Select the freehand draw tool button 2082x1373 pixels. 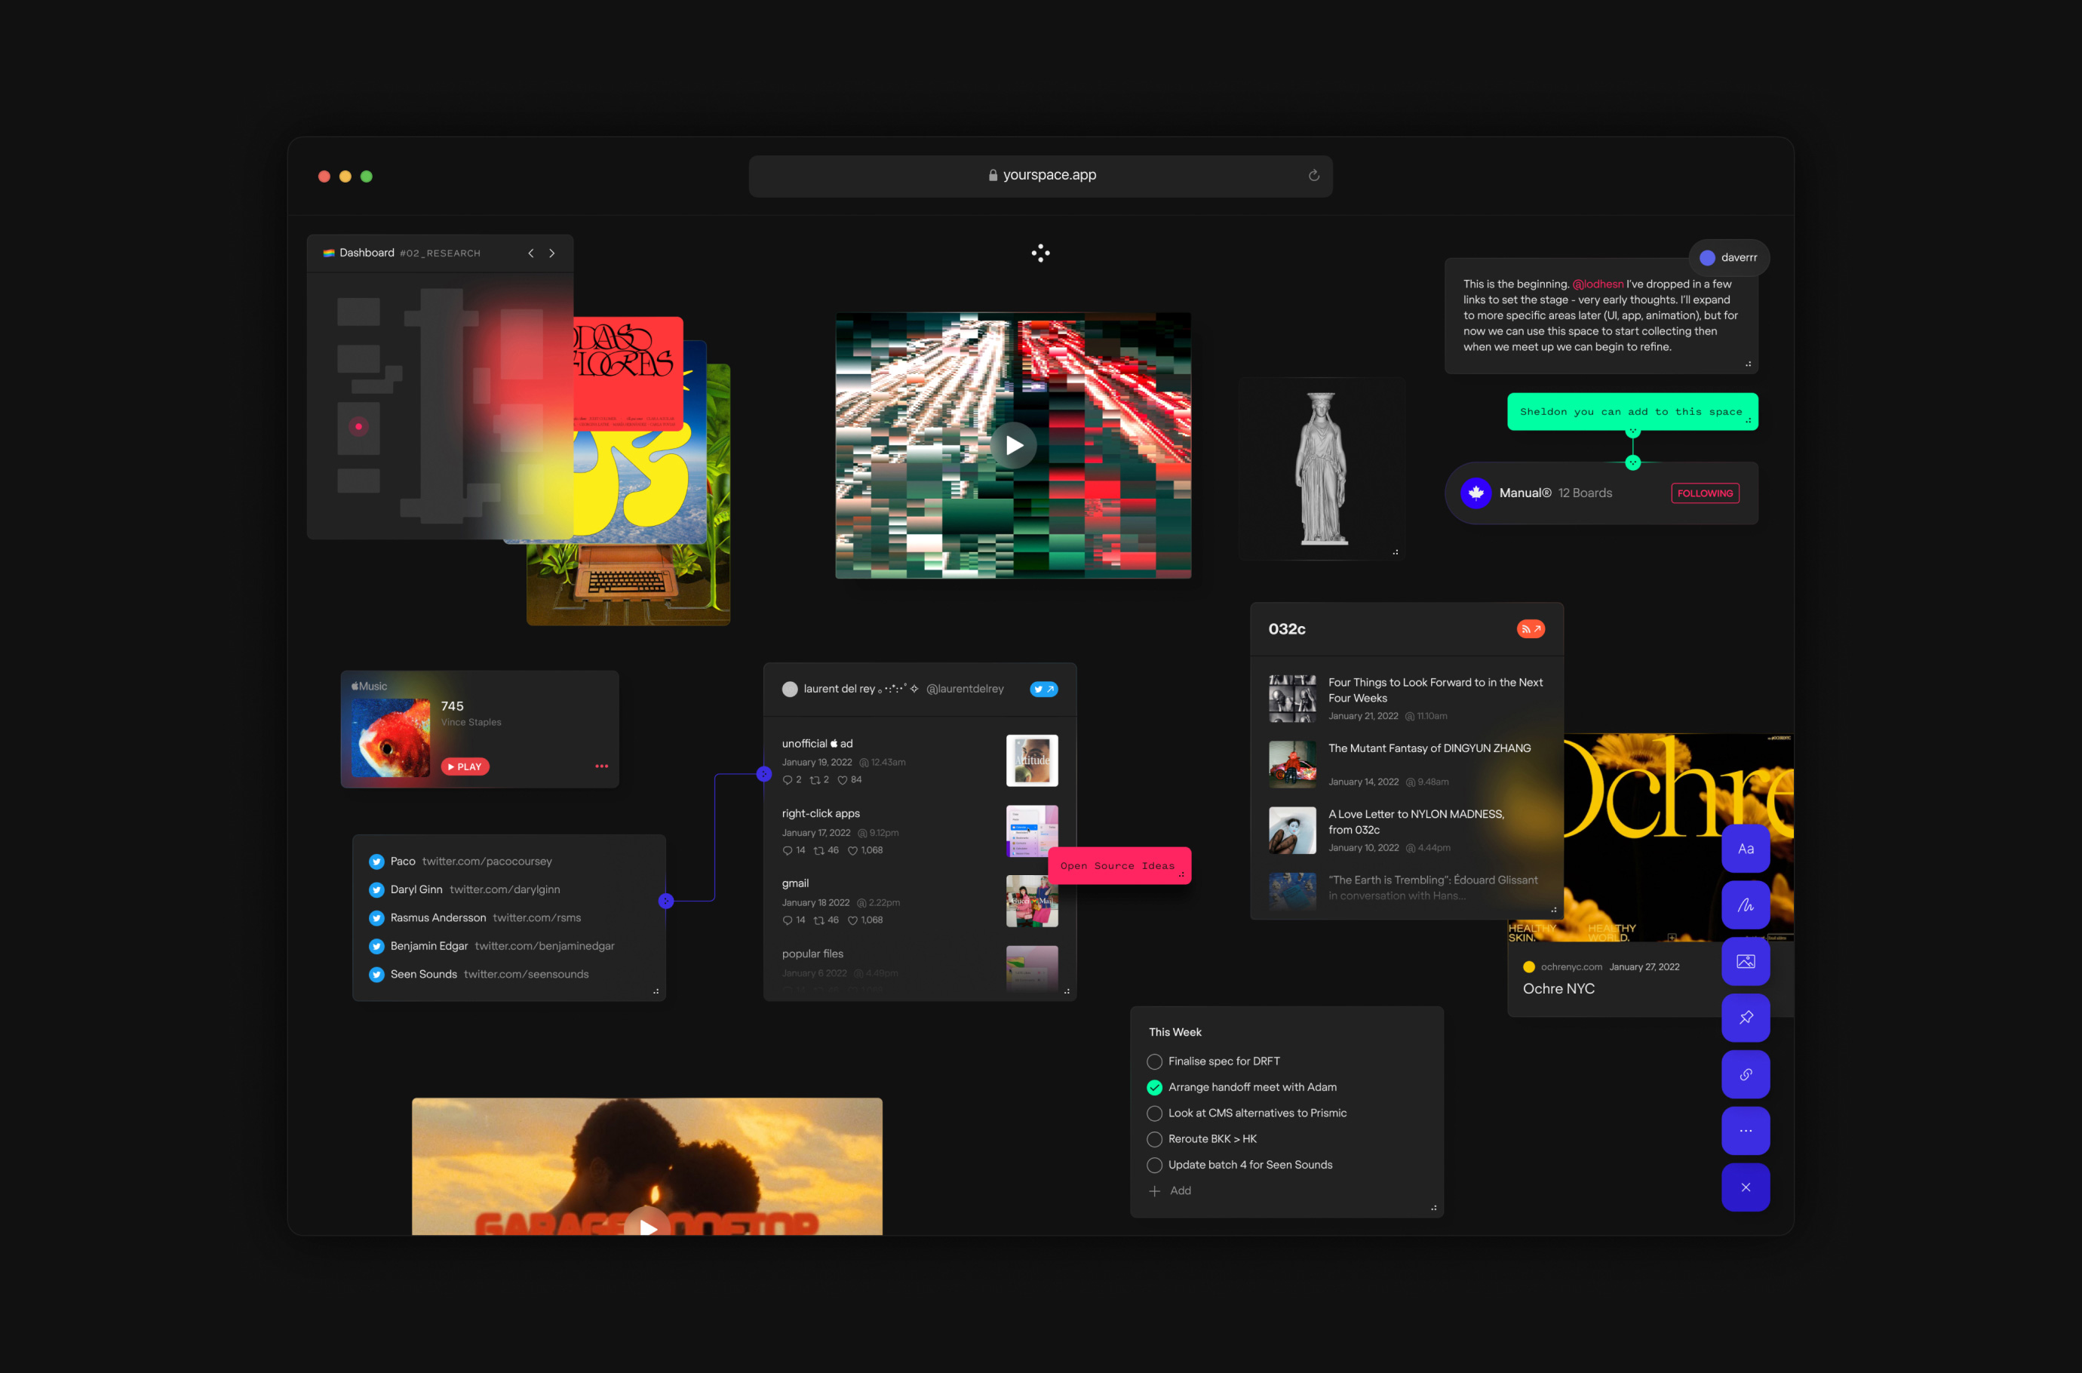pos(1745,905)
